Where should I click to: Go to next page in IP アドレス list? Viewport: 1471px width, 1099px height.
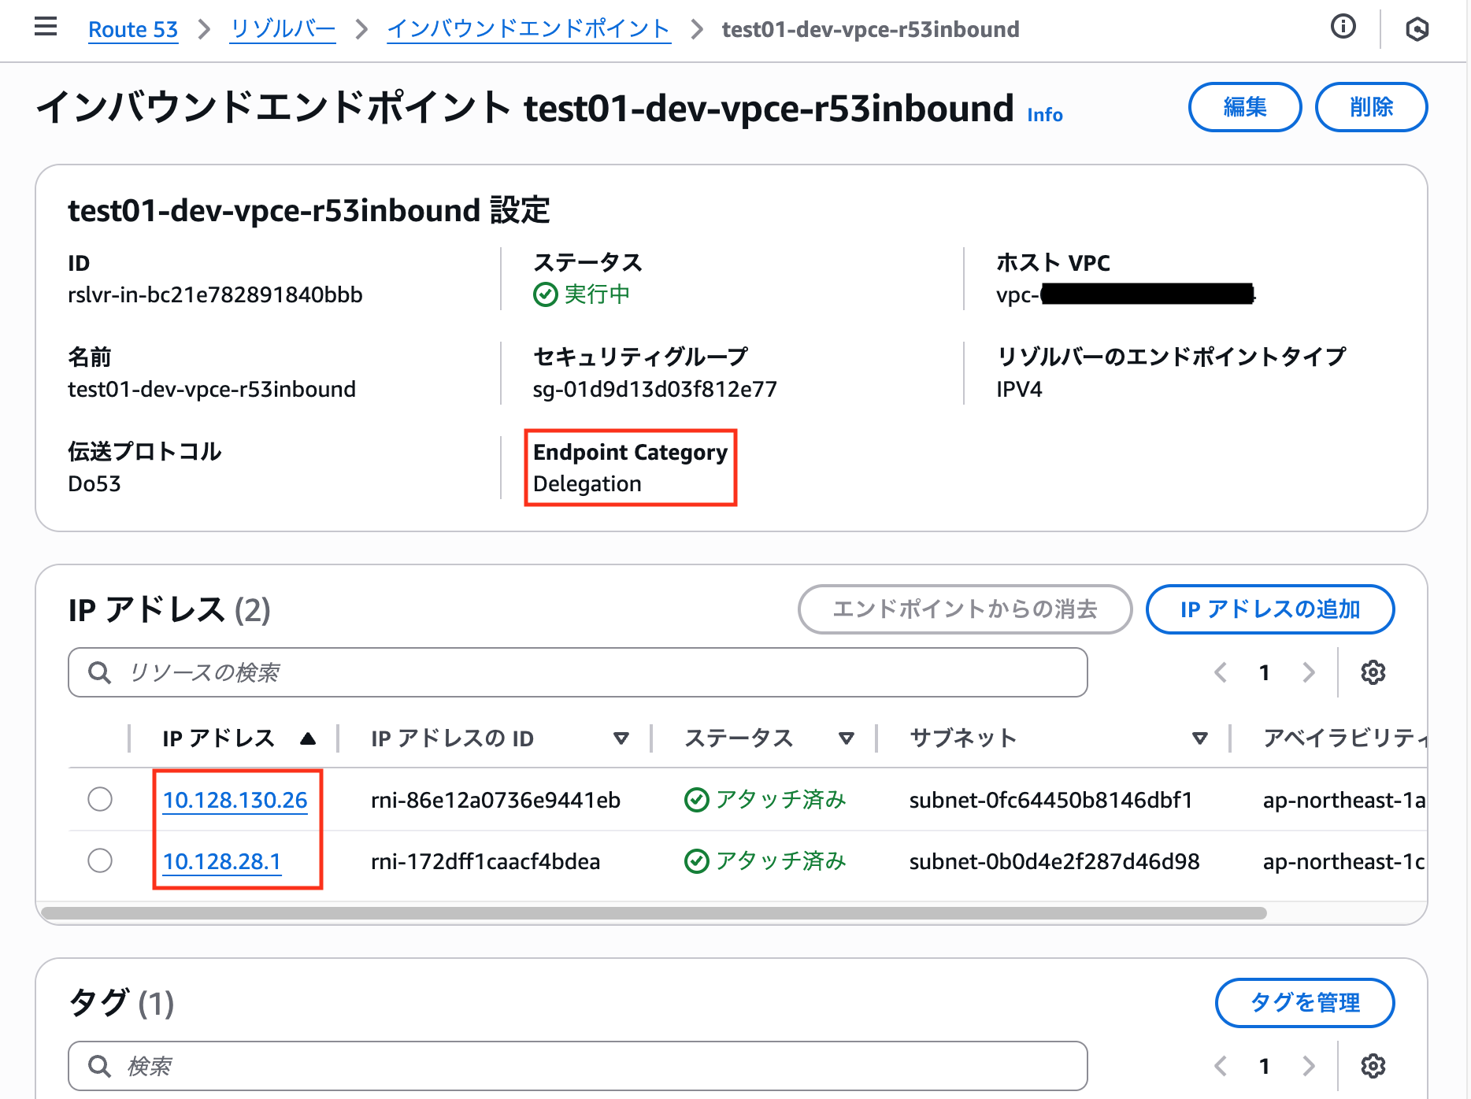(x=1309, y=672)
